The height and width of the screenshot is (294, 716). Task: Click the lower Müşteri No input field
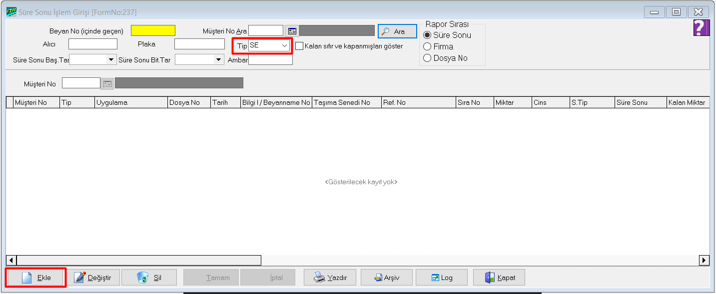click(x=81, y=83)
